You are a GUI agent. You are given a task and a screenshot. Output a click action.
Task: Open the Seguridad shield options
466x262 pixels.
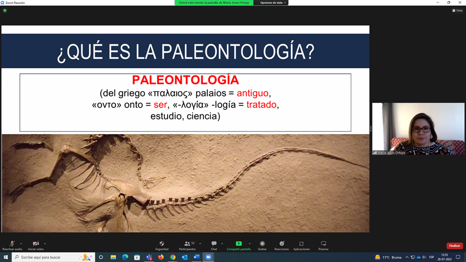[x=162, y=244]
